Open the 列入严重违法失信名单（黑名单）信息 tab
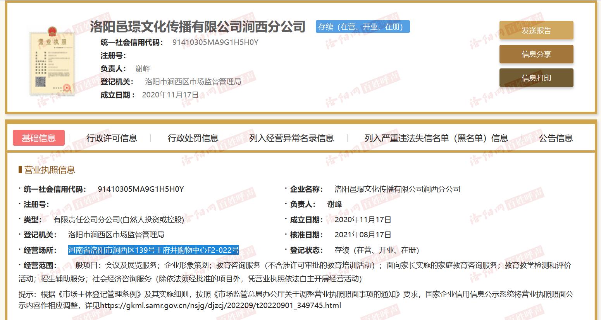 [436, 138]
